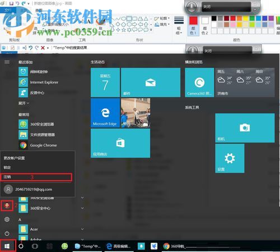Pick the purple swatch in Paint palette
Viewport: 280px width, 252px height.
271,19
